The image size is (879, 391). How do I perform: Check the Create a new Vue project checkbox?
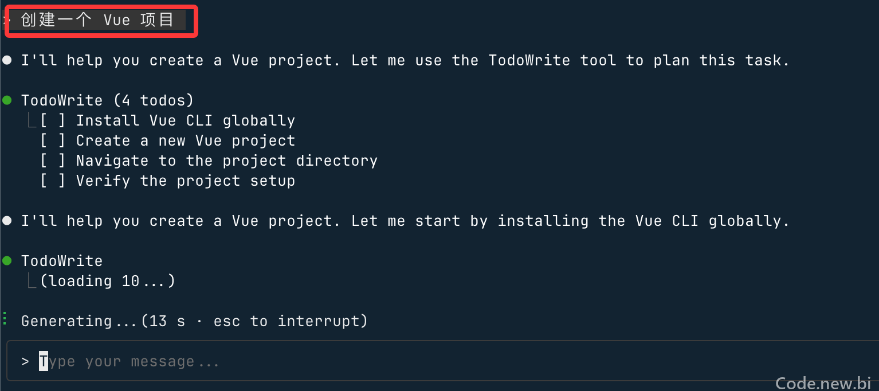[x=53, y=140]
